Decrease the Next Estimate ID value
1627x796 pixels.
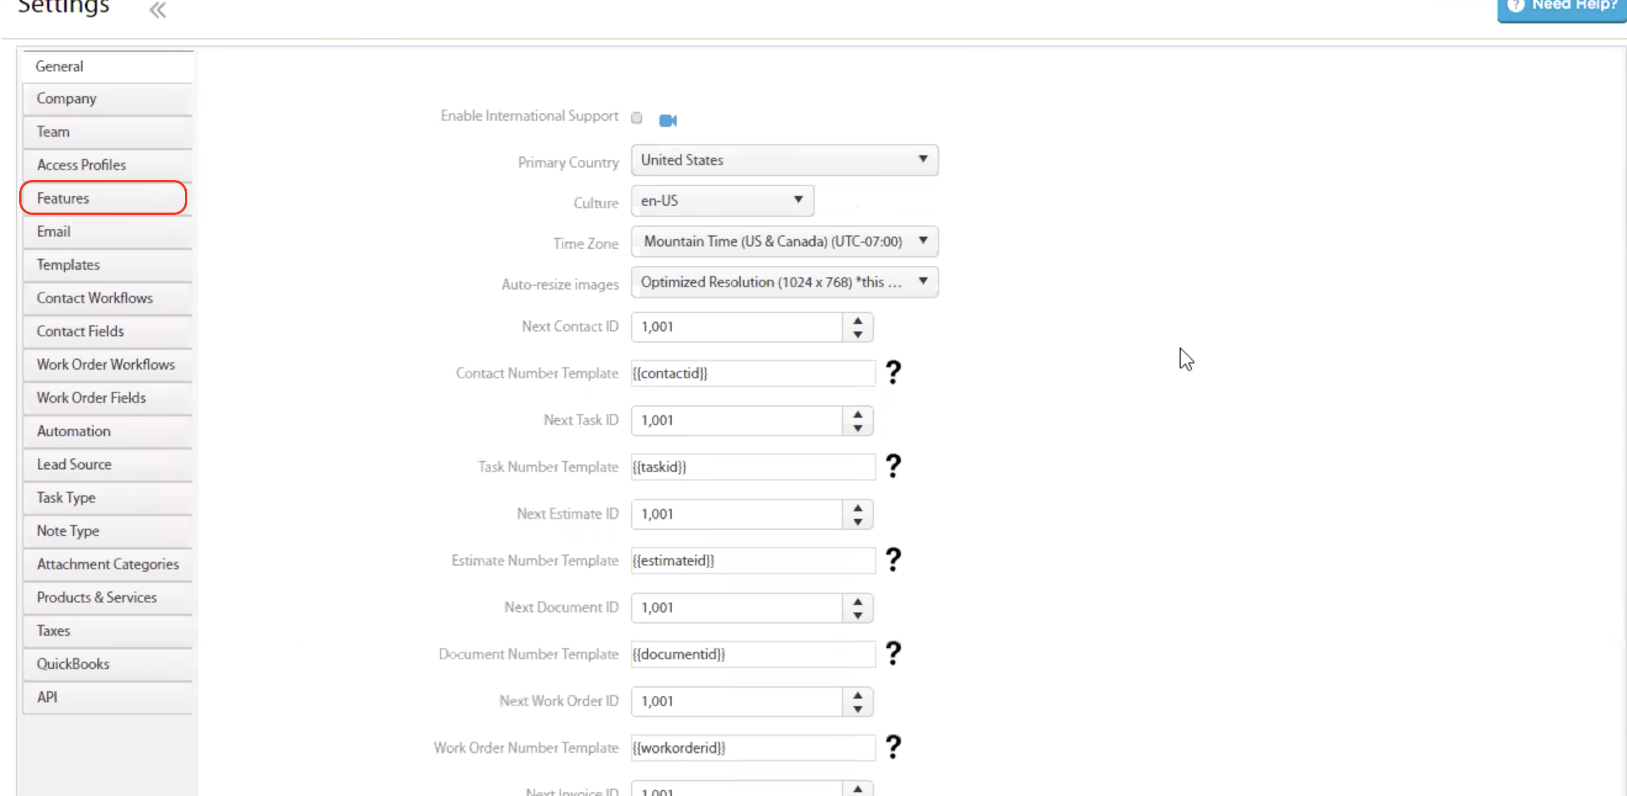coord(857,521)
